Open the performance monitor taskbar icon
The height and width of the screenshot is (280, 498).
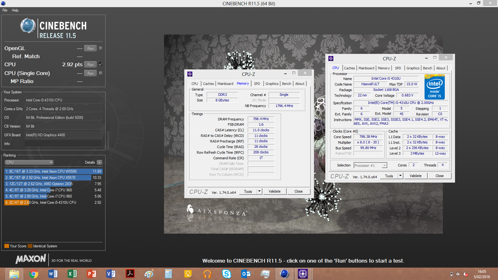click(x=265, y=274)
